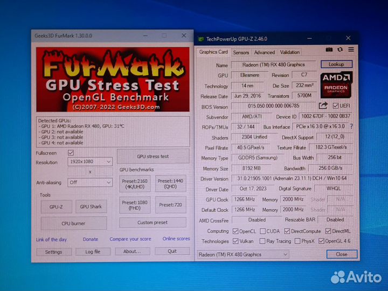This screenshot has width=388, height=291.
Task: Click the Quit button in FurMark
Action: click(x=172, y=251)
